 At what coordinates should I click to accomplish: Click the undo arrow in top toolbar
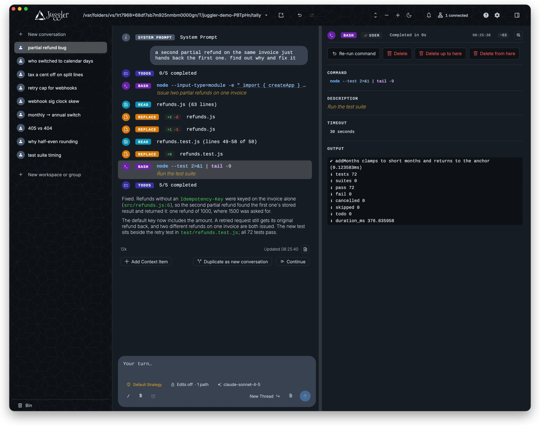click(x=300, y=15)
